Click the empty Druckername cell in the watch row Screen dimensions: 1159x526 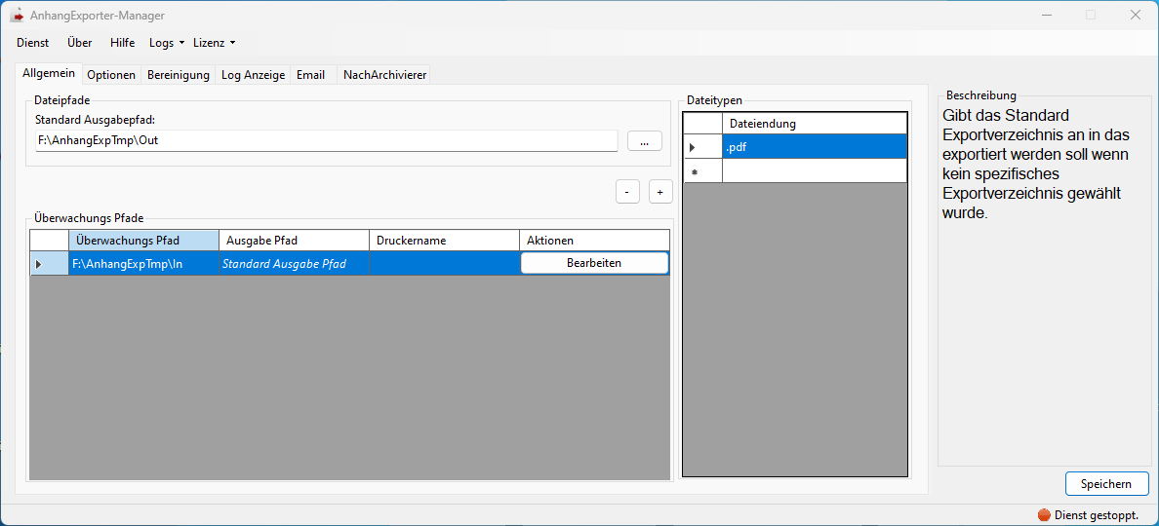444,263
